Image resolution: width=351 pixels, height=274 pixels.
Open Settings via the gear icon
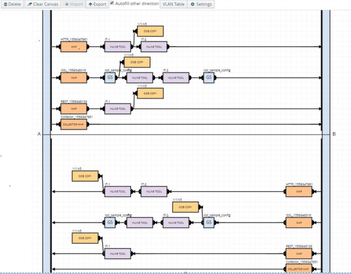[x=192, y=4]
